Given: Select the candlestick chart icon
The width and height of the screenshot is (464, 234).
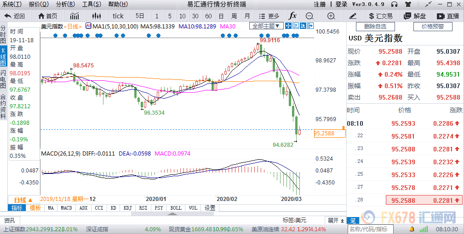Looking at the screenshot, I should 97,16.
